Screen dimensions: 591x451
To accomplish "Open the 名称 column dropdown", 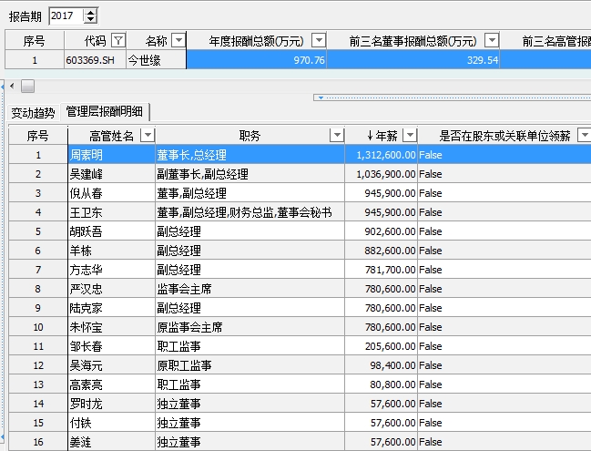I will 178,40.
